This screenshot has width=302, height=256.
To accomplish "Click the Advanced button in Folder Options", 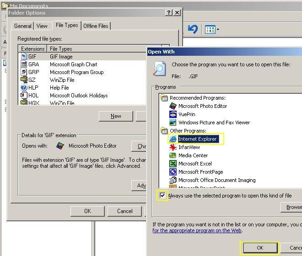I will click(x=139, y=186).
